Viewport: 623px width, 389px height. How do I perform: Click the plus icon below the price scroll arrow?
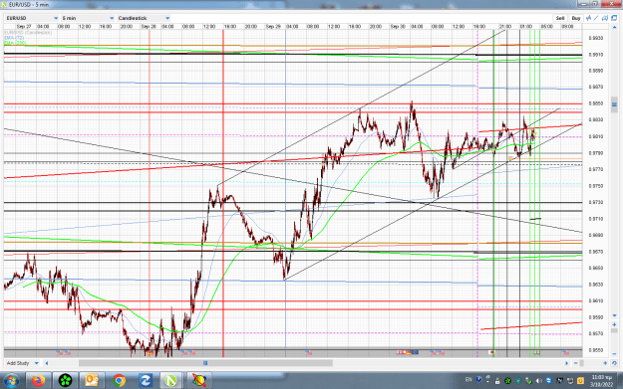pyautogui.click(x=614, y=324)
